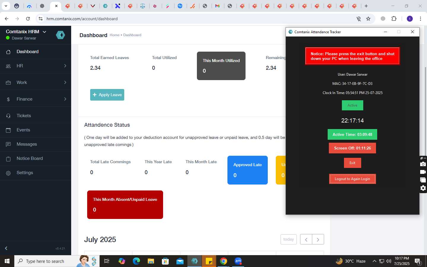Open Settings in the HRM sidebar

click(36, 173)
